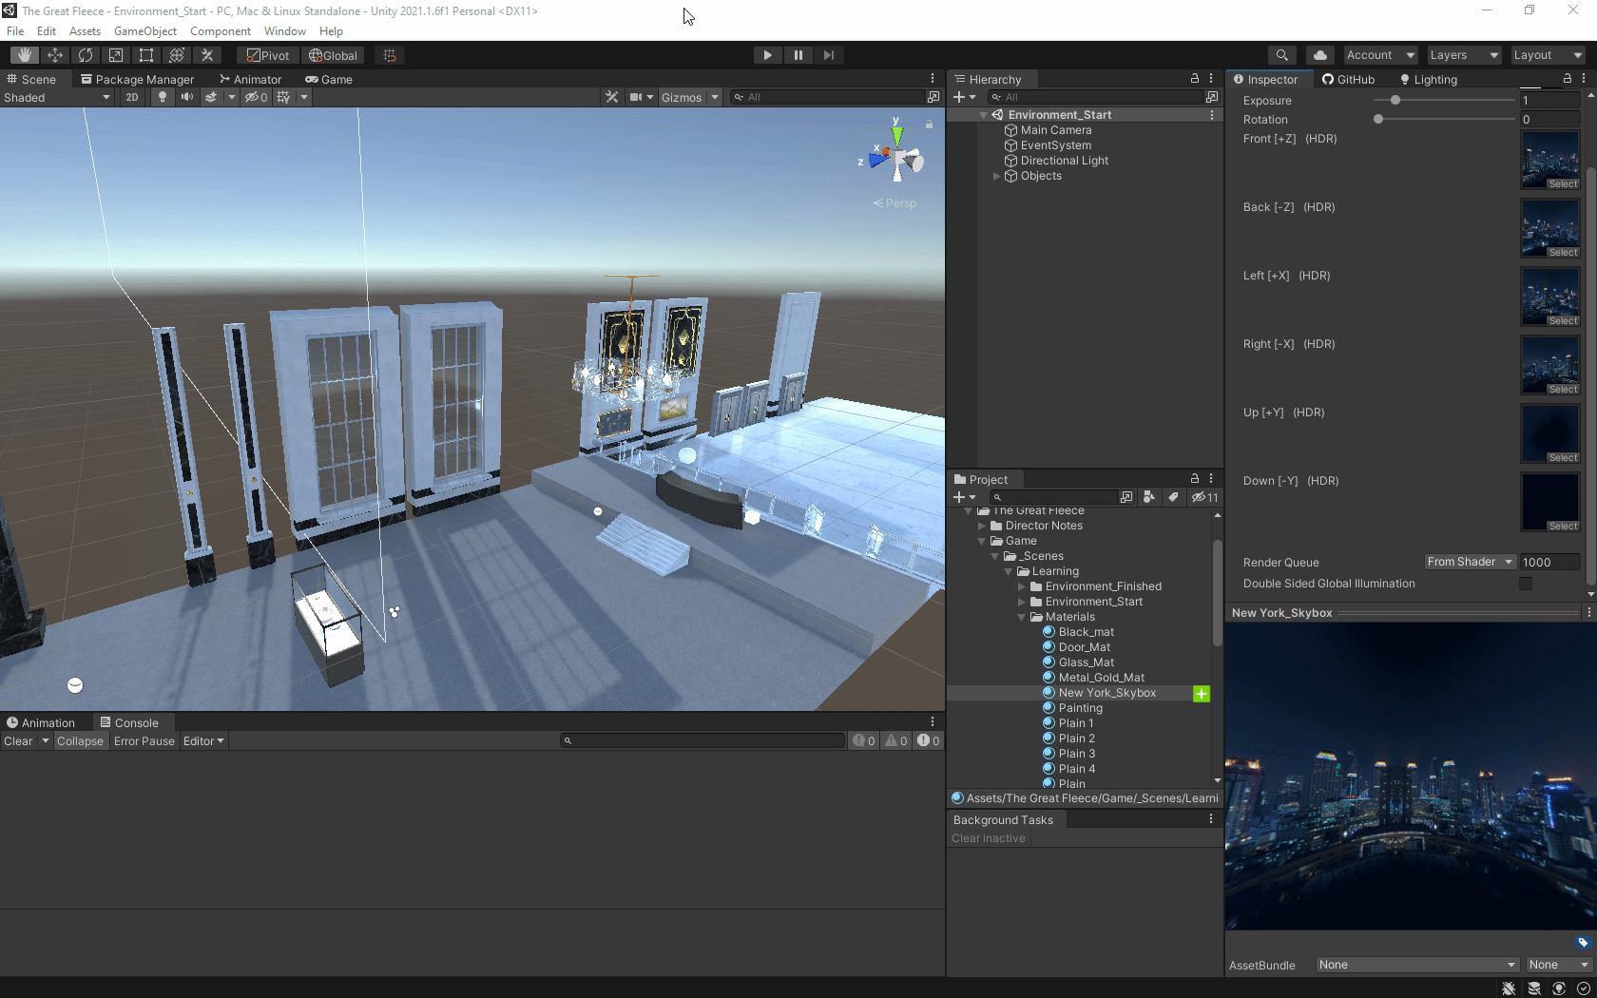Enable Double Sided Global Illumination checkbox

(x=1526, y=584)
